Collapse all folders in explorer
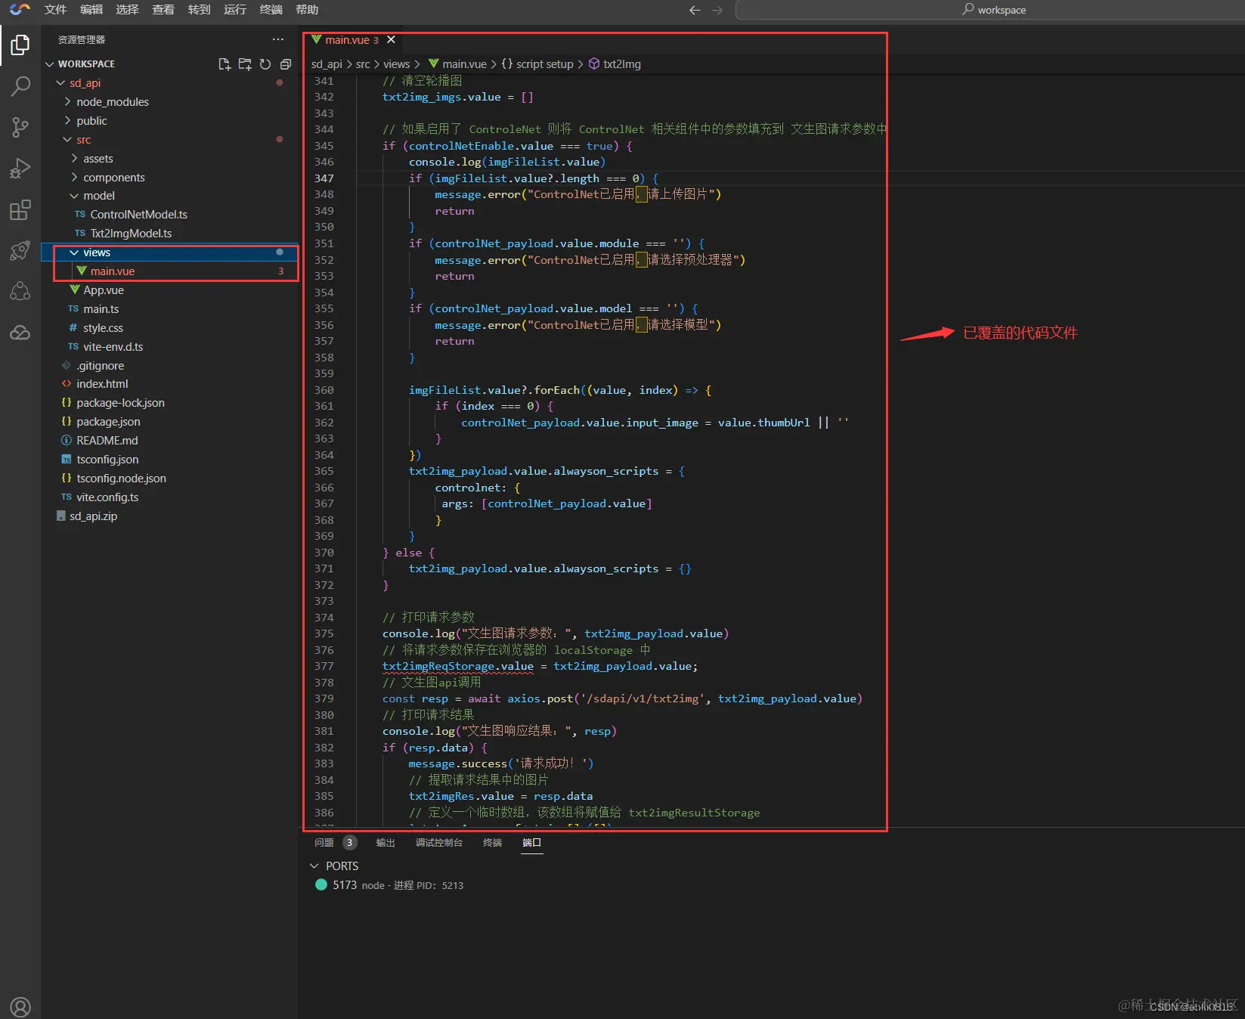The width and height of the screenshot is (1245, 1019). pos(286,64)
